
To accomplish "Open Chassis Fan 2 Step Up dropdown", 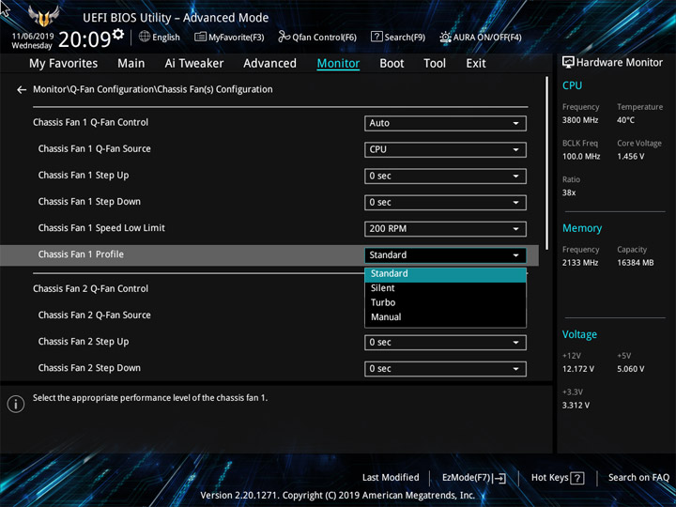I will (445, 343).
